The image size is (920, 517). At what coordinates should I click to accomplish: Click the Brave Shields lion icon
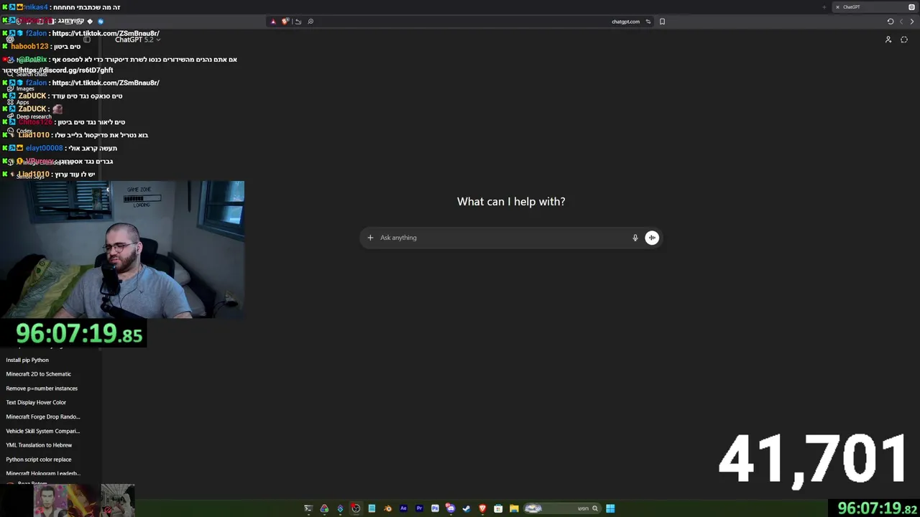click(285, 22)
